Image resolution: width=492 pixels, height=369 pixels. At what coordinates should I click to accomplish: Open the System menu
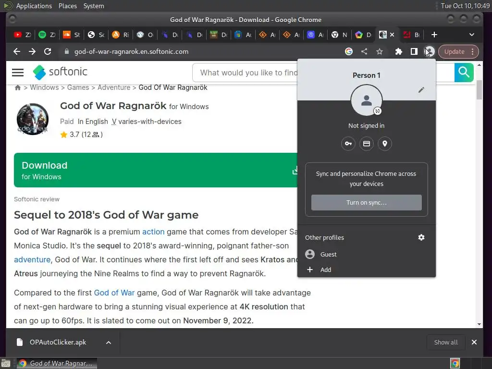pyautogui.click(x=94, y=6)
